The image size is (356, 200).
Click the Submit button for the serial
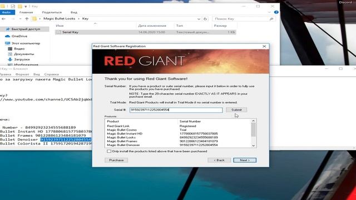[236, 110]
